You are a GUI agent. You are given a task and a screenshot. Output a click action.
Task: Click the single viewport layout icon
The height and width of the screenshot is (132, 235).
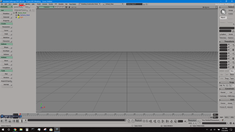(x=2, y=121)
